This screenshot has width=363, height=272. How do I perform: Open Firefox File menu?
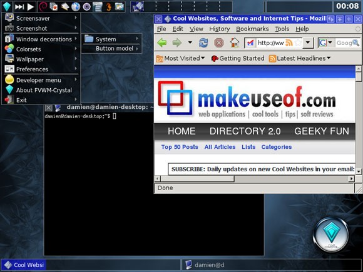161,29
